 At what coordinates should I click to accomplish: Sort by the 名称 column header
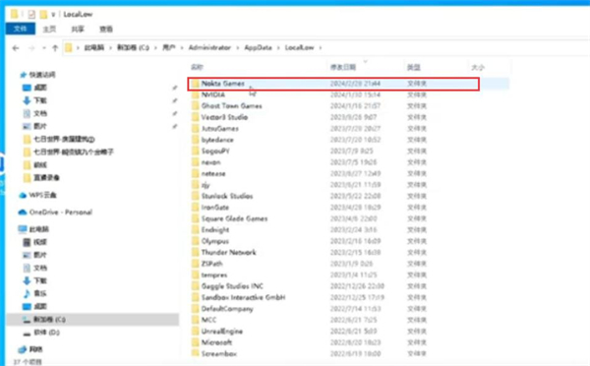pyautogui.click(x=198, y=67)
